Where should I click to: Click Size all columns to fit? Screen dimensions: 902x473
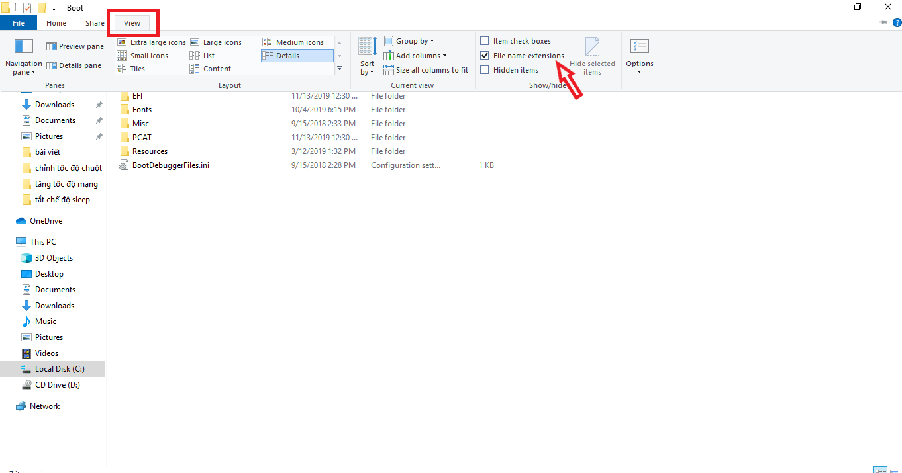tap(426, 70)
